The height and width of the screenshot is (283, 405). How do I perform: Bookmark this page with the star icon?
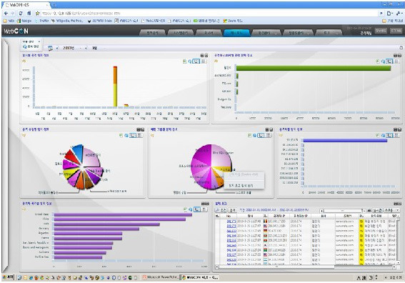point(38,13)
